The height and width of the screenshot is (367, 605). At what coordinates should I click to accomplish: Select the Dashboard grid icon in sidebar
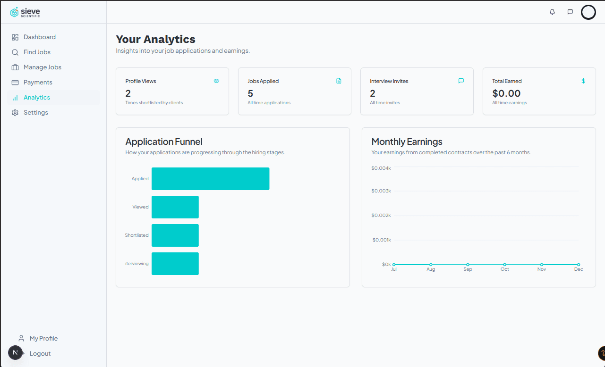point(16,37)
